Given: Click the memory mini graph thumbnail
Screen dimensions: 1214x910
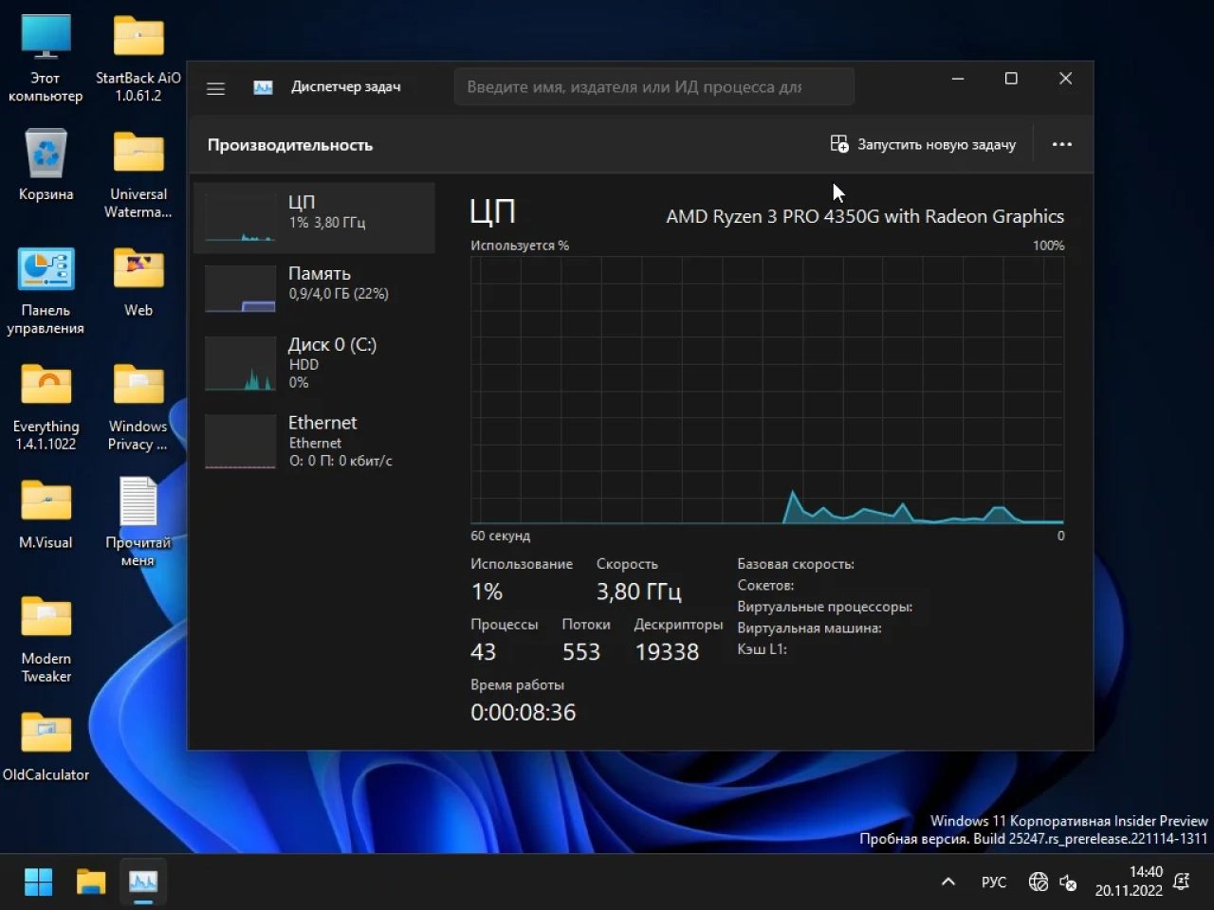Looking at the screenshot, I should [x=240, y=288].
